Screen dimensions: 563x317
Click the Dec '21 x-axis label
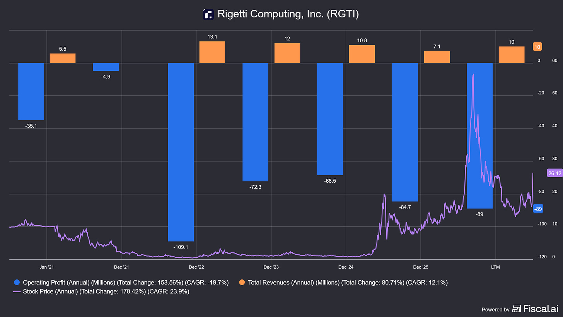[121, 267]
